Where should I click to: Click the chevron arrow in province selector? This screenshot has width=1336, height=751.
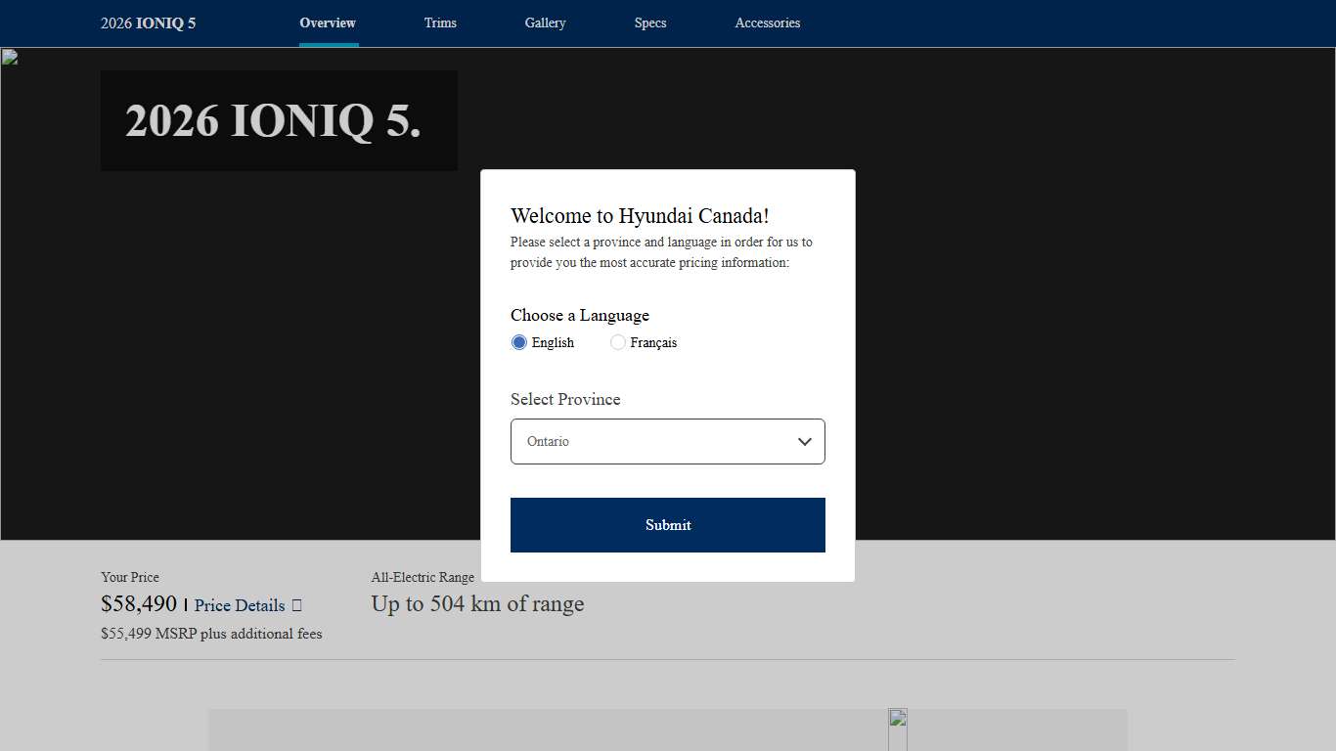click(804, 442)
